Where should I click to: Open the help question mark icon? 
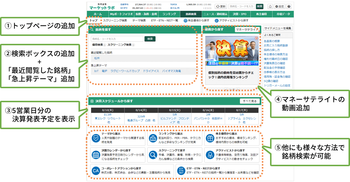click(289, 6)
